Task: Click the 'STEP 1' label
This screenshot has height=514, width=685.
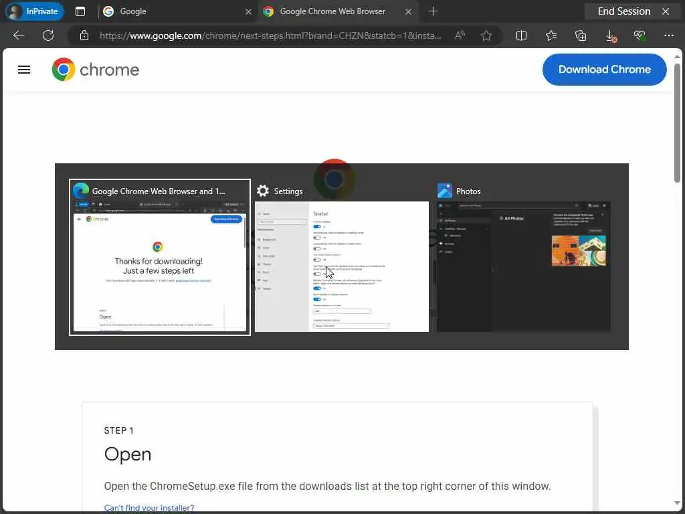Action: (119, 430)
